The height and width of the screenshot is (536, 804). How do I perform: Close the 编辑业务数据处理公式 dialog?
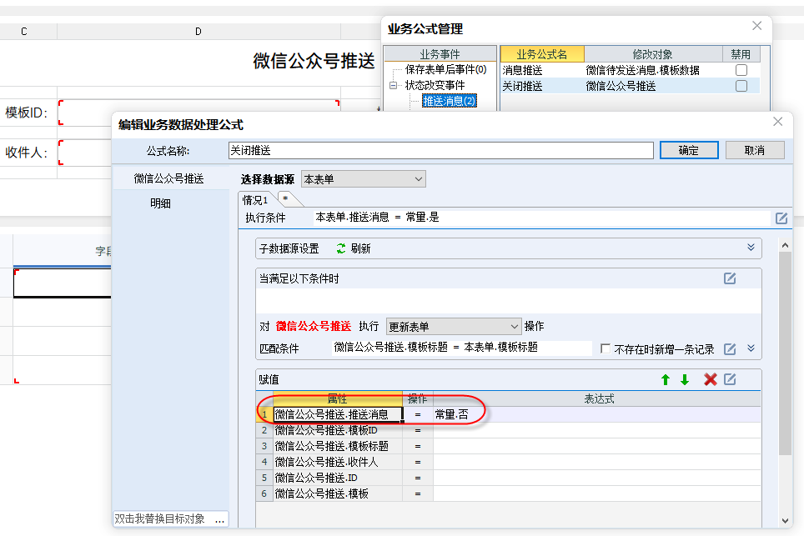click(x=778, y=122)
